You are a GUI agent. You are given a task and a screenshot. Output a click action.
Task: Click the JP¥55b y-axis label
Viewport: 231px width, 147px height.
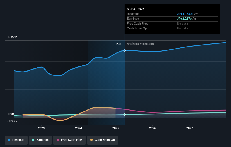12,37
